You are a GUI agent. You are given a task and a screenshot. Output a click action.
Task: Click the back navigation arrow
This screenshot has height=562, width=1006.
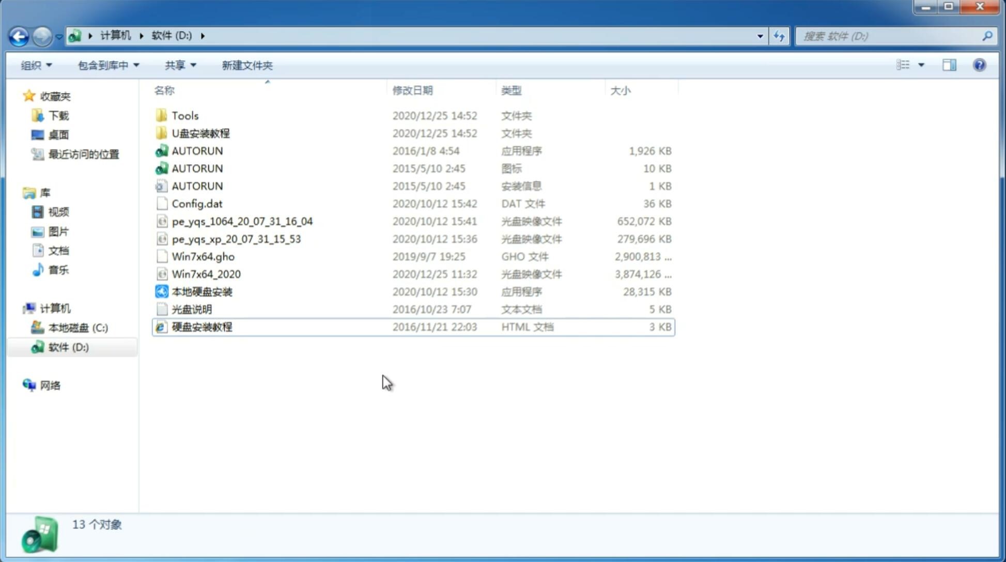pyautogui.click(x=19, y=35)
